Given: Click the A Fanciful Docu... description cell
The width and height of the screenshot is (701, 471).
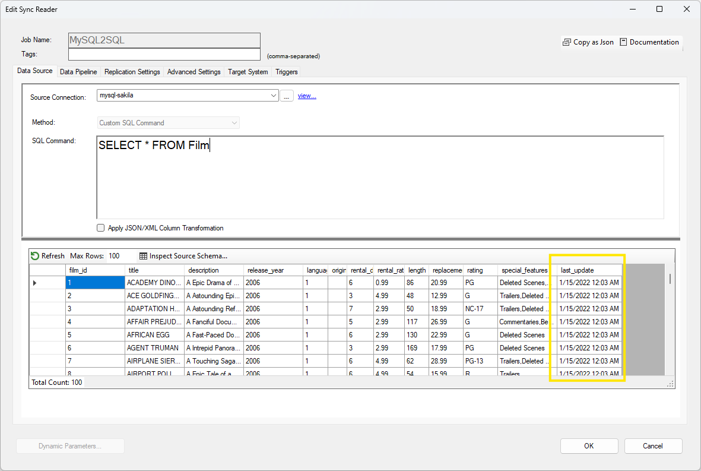Looking at the screenshot, I should click(x=214, y=321).
